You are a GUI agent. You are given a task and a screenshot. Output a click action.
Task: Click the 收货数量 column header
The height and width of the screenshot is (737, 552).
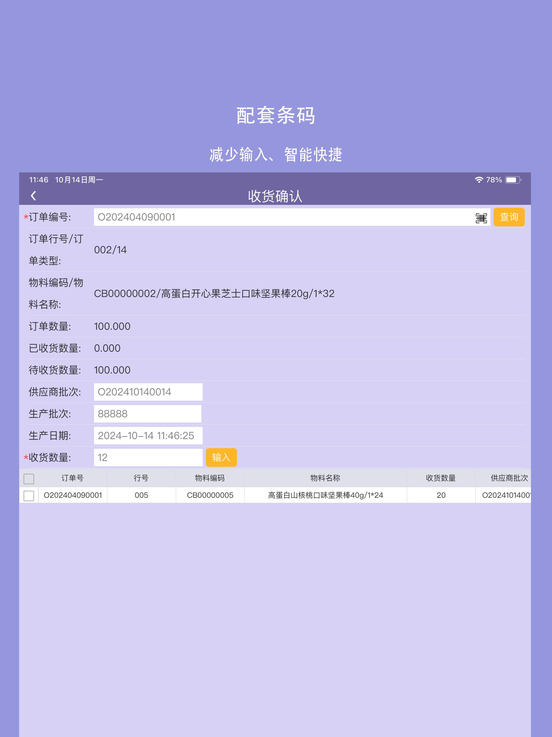coord(441,478)
